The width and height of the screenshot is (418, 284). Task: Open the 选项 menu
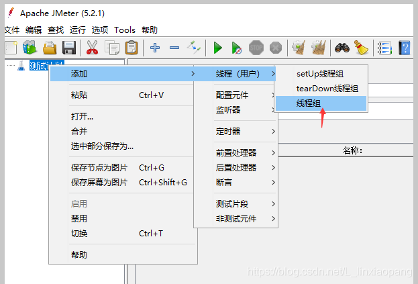(x=100, y=30)
